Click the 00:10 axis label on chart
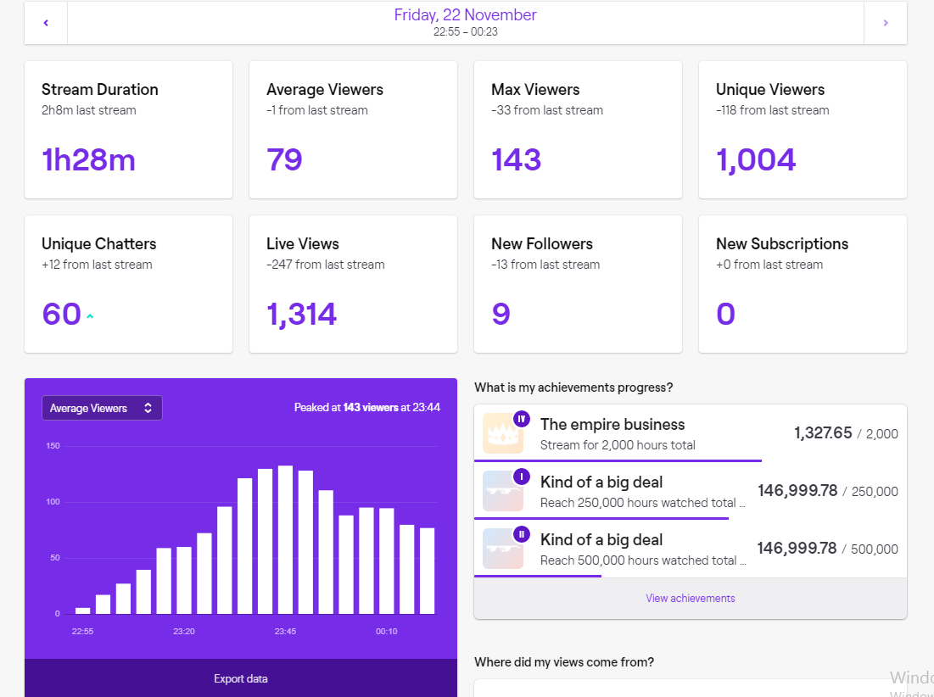 387,631
